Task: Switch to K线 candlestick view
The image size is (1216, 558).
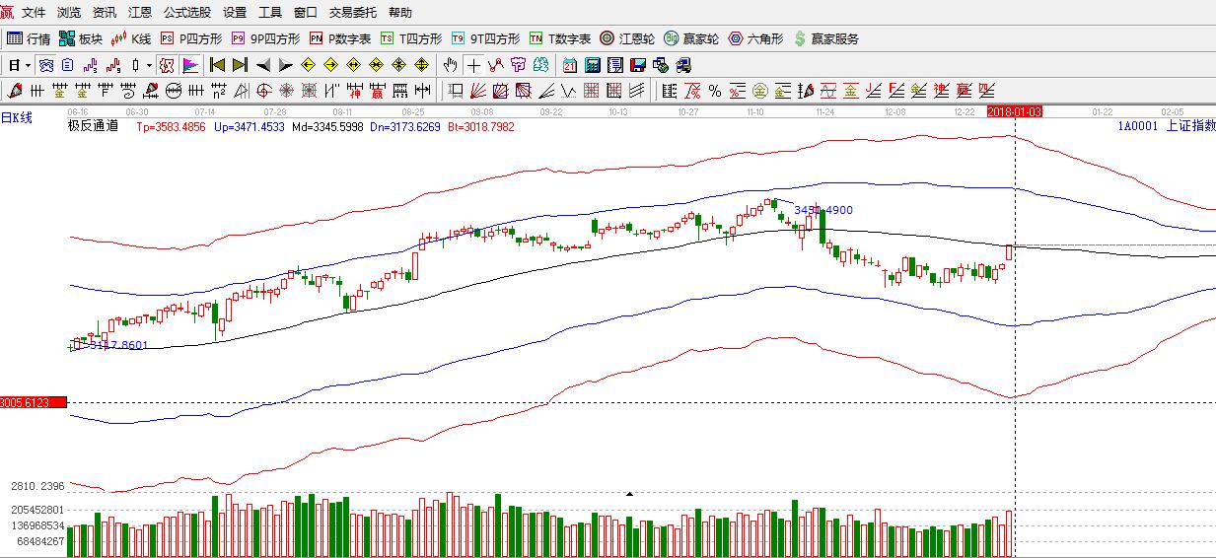Action: point(131,39)
